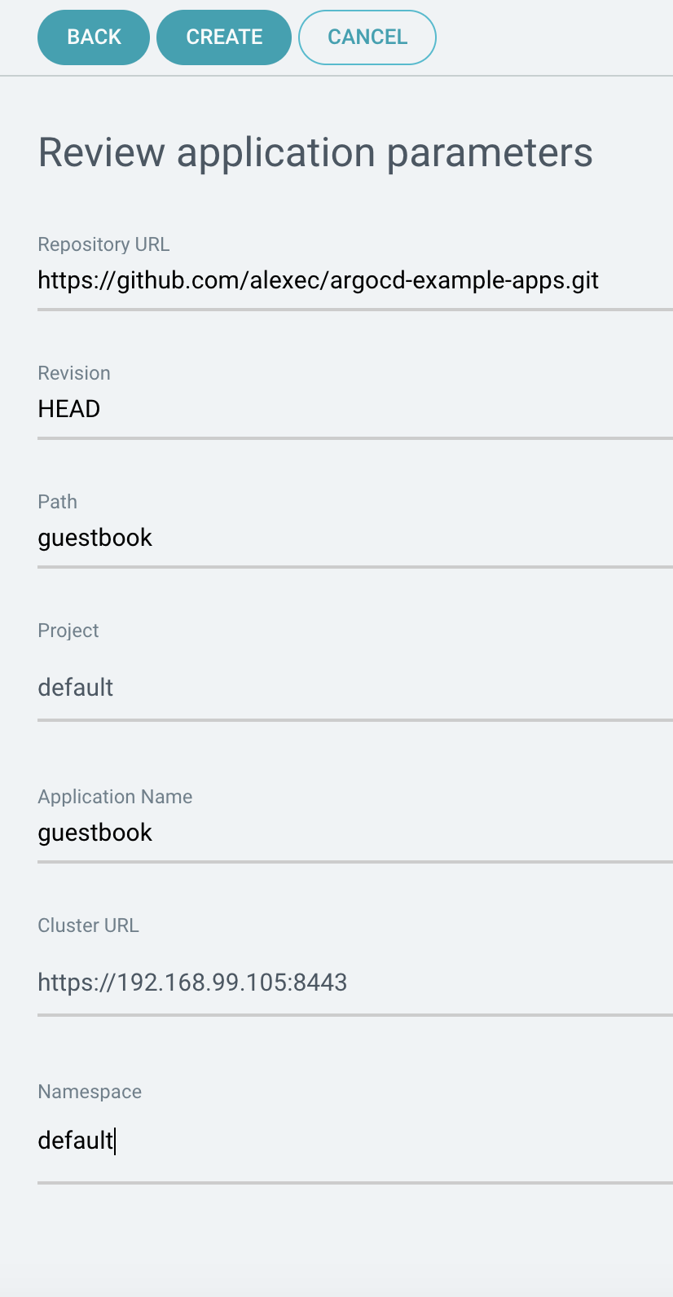Click the Project field showing default
673x1297 pixels.
click(326, 688)
